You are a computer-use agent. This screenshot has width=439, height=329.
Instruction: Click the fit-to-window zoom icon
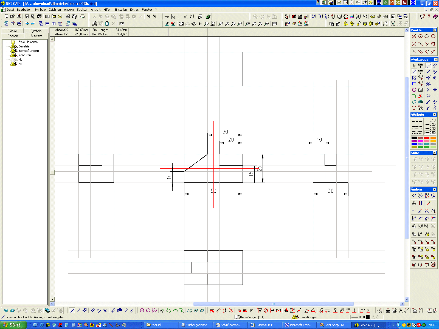point(181,24)
